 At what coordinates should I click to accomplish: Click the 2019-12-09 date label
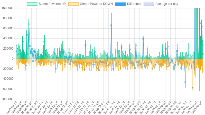(x=104, y=107)
